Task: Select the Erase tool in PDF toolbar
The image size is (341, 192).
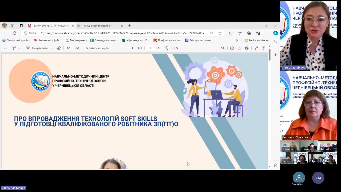Action: click(59, 48)
